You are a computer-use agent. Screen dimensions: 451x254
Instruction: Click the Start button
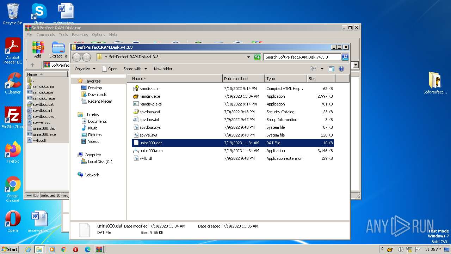point(10,249)
